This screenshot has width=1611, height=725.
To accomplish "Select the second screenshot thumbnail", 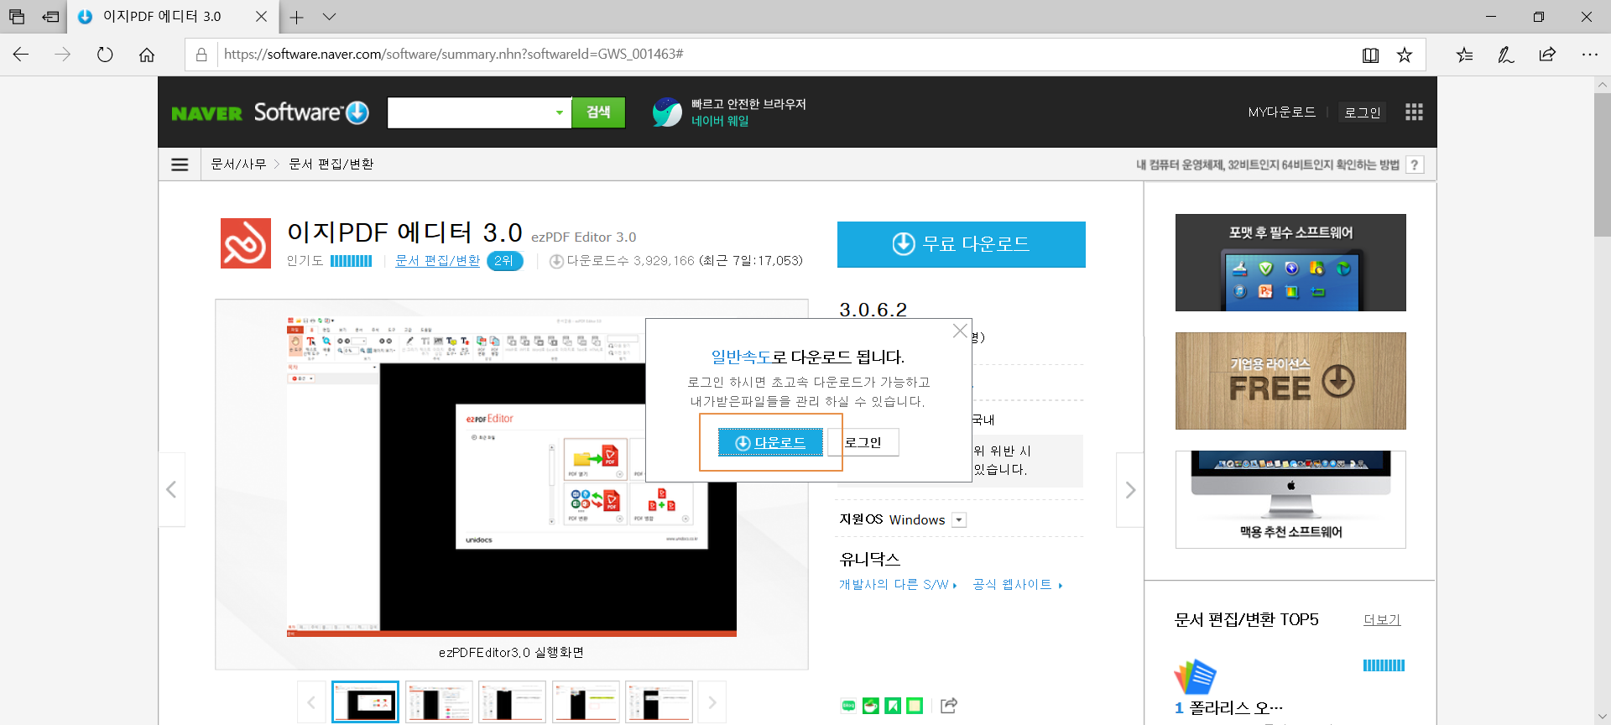I will coord(439,702).
